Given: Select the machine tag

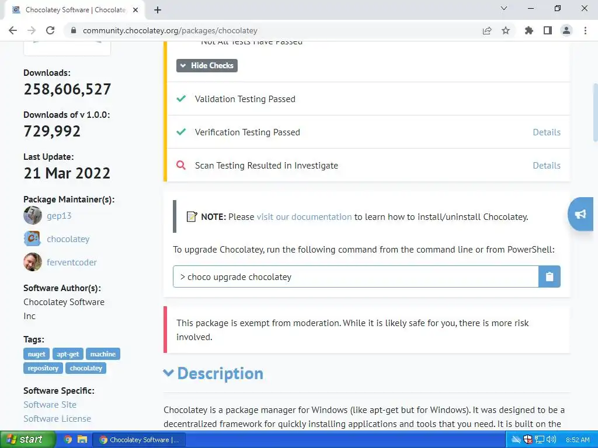Looking at the screenshot, I should [x=103, y=354].
